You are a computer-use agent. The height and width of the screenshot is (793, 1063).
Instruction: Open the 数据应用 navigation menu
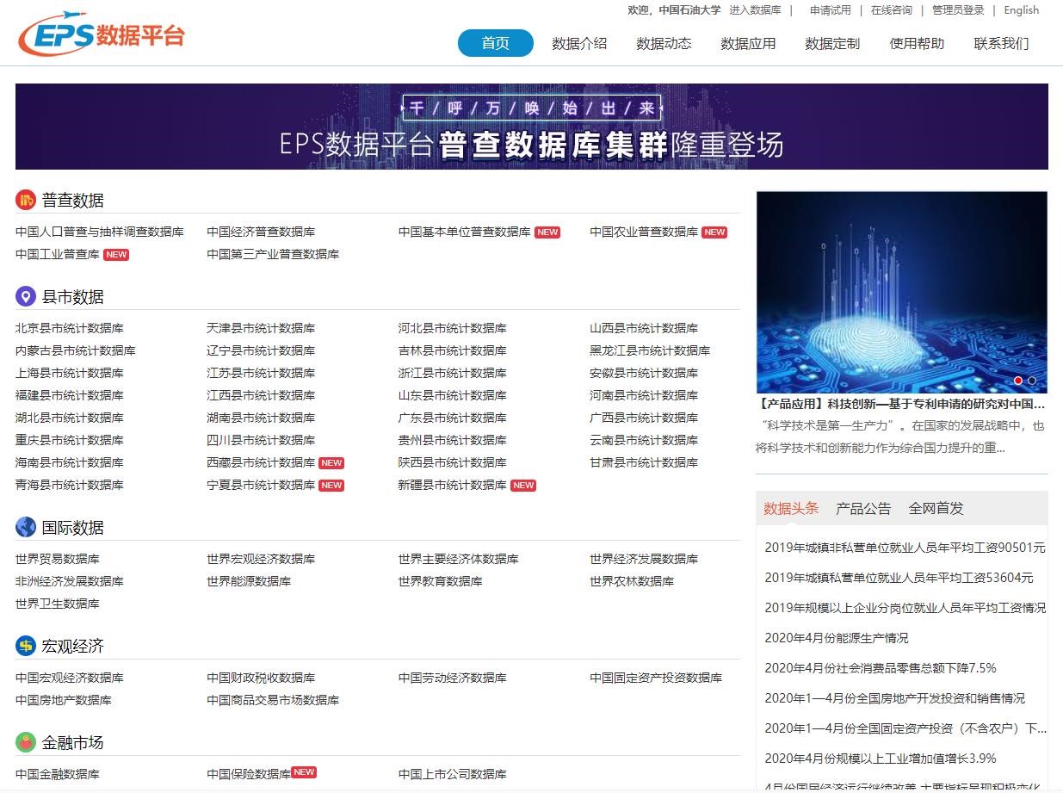click(x=748, y=43)
